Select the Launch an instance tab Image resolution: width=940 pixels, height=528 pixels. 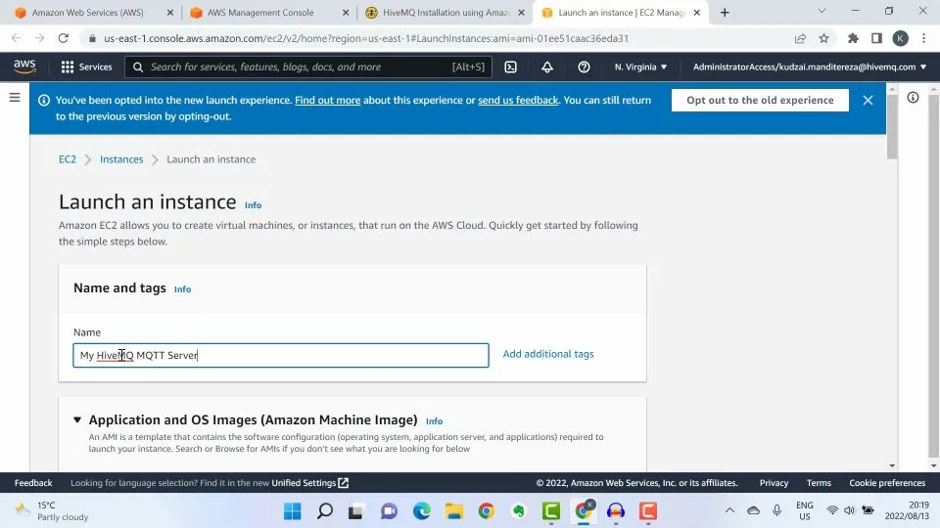(615, 12)
